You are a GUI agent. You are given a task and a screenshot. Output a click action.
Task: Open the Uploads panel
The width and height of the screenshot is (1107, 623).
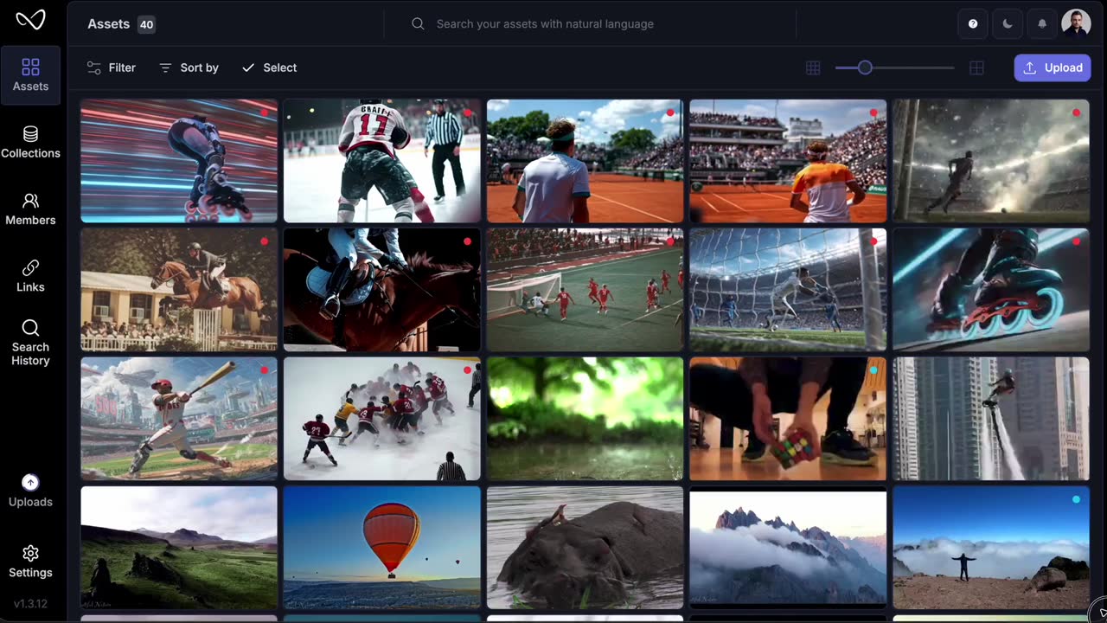pyautogui.click(x=30, y=491)
